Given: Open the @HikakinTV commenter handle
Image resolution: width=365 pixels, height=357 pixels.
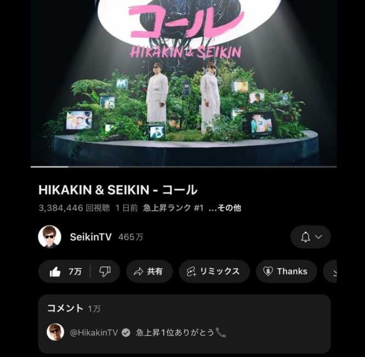Looking at the screenshot, I should tap(94, 332).
